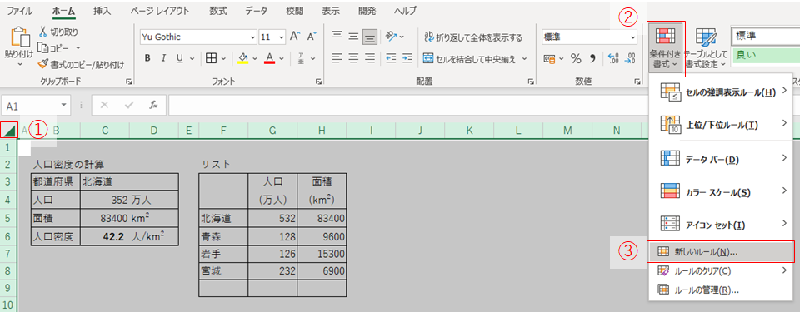This screenshot has height=312, width=800.
Task: Expand the paste options arrow
Action: click(19, 64)
